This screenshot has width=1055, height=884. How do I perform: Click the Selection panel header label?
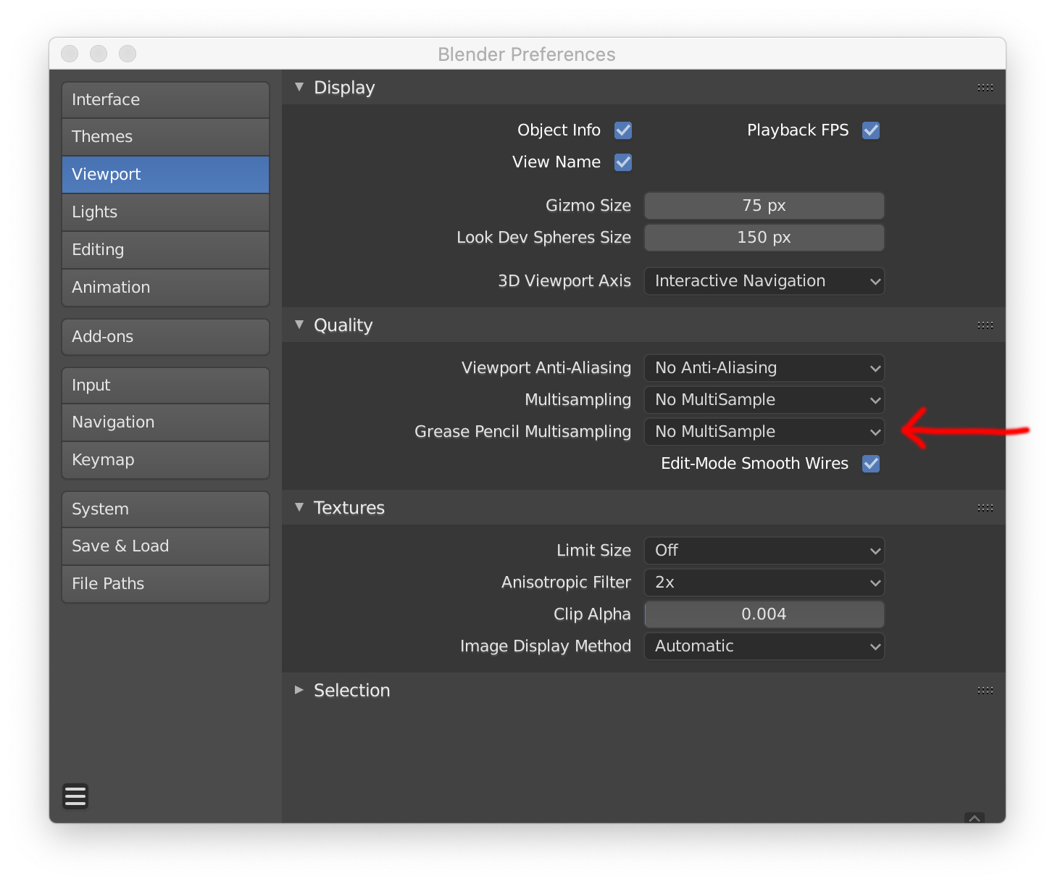coord(352,691)
